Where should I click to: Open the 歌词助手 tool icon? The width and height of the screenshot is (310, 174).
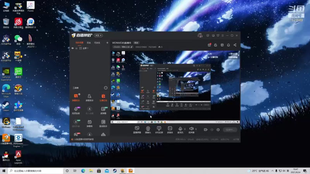(x=103, y=123)
